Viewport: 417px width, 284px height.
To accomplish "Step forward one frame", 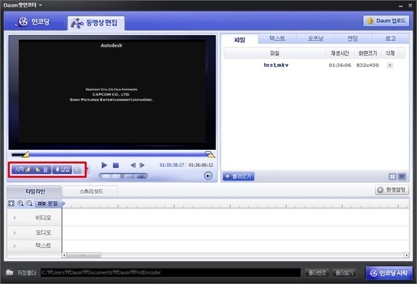I will click(142, 165).
